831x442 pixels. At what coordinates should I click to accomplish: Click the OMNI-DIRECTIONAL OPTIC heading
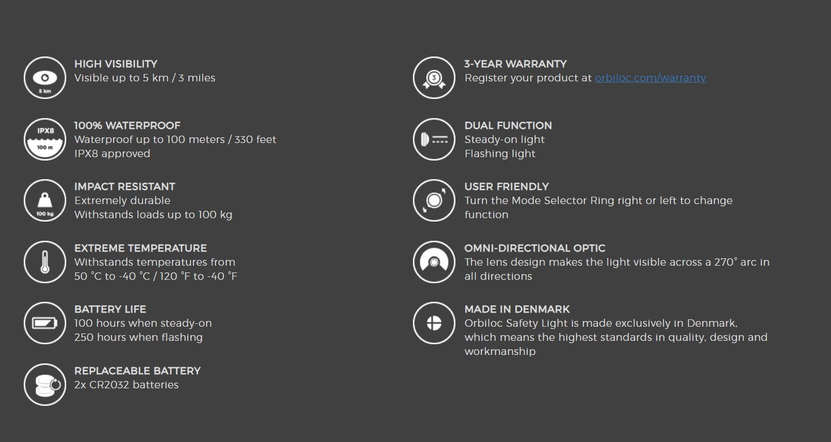tap(535, 248)
